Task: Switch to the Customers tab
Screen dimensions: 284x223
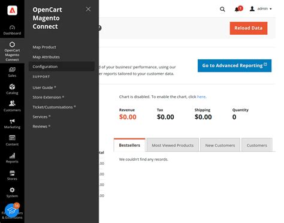Action: (x=257, y=145)
